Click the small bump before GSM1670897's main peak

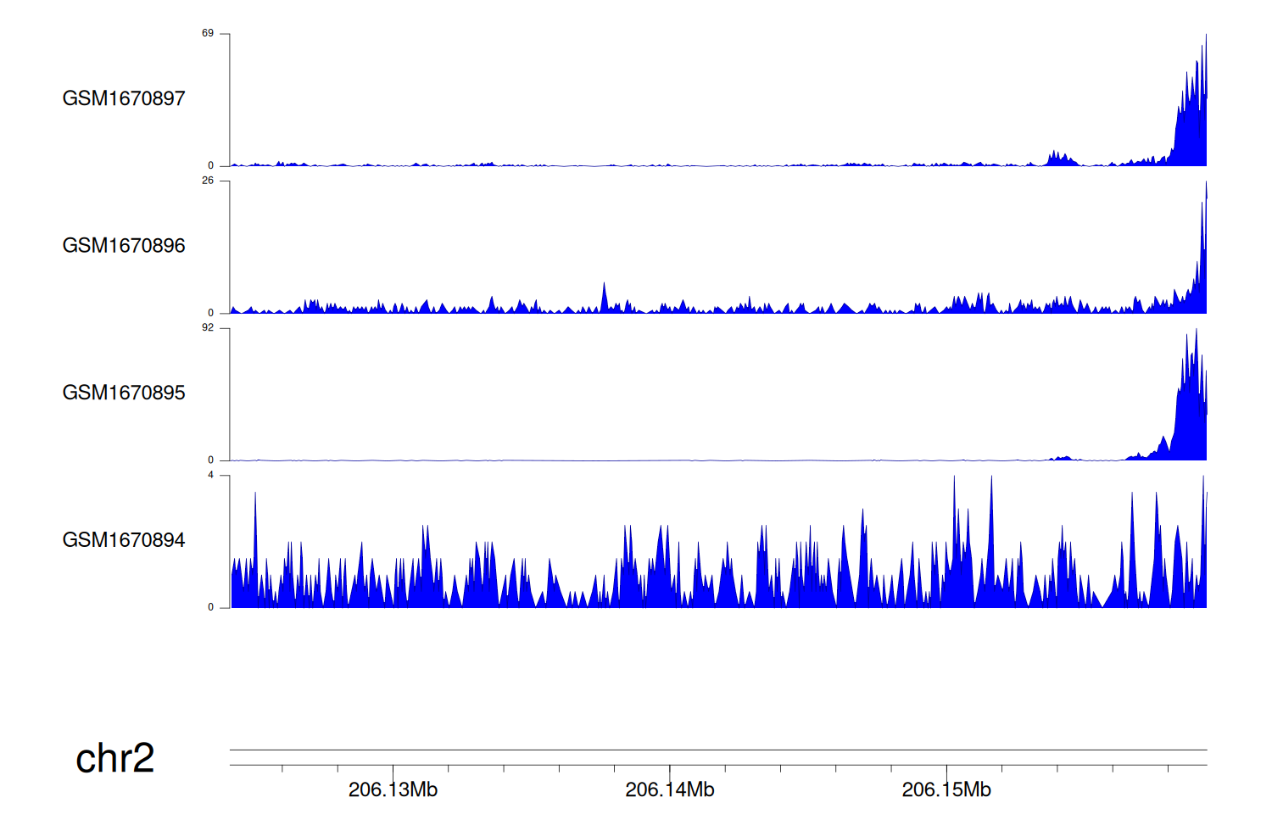click(x=1058, y=159)
